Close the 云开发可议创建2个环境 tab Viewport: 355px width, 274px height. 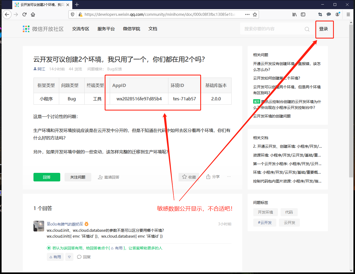pos(68,5)
